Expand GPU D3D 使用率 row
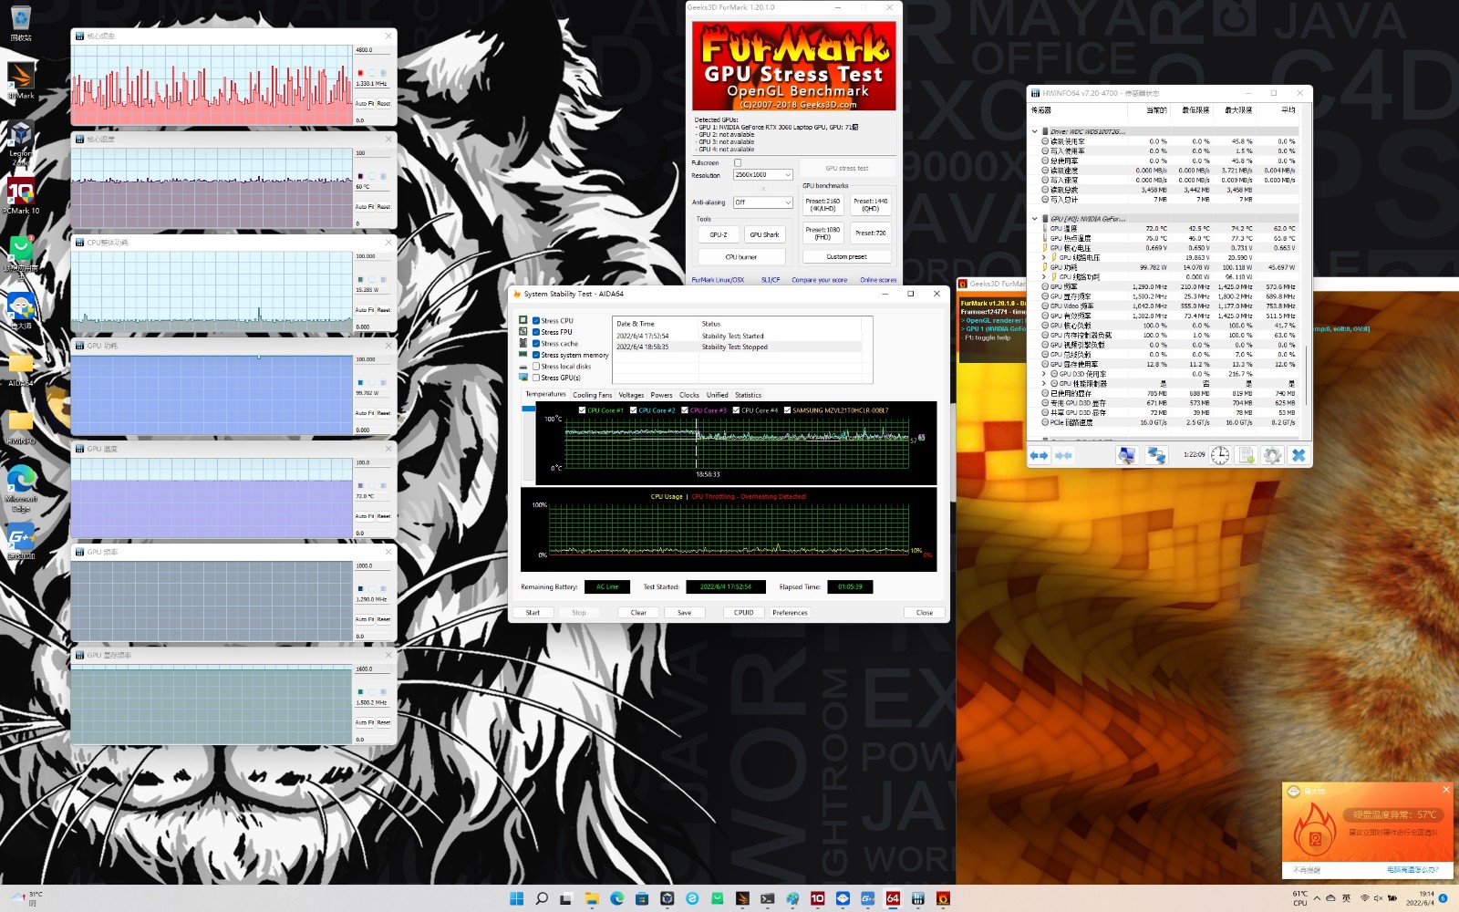 coord(1044,374)
